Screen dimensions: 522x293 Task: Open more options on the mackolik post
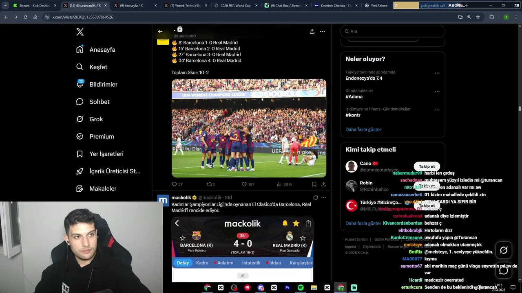[x=323, y=197]
